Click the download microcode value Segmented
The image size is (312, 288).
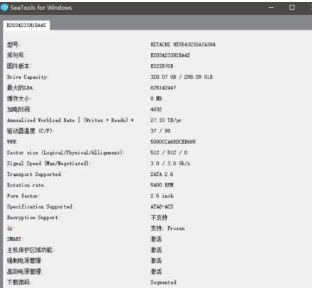[x=163, y=282]
